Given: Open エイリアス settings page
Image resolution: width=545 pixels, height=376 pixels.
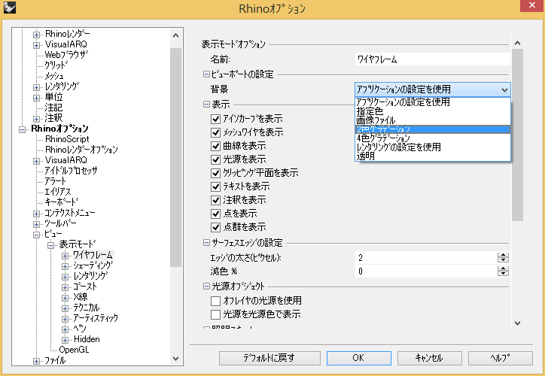Looking at the screenshot, I should [x=58, y=192].
